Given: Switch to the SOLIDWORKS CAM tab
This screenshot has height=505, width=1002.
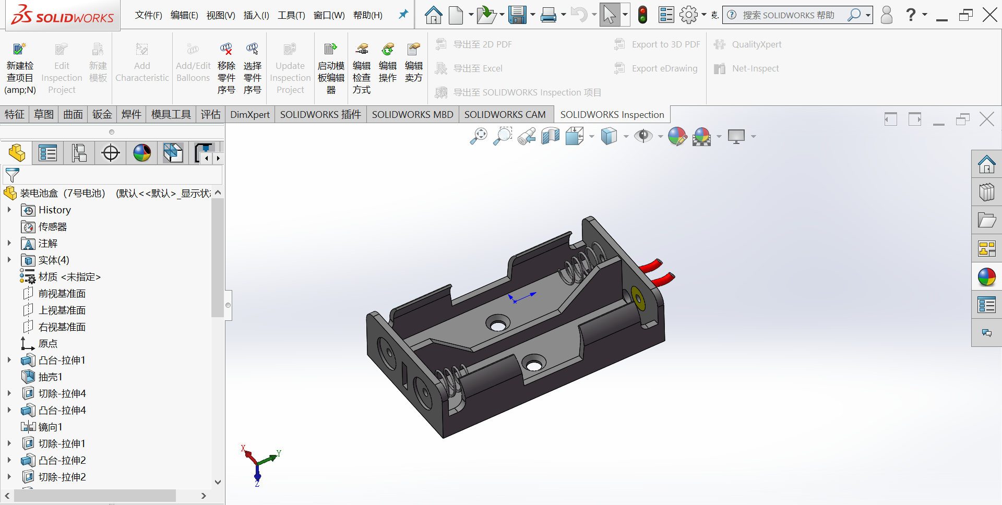Looking at the screenshot, I should tap(505, 114).
